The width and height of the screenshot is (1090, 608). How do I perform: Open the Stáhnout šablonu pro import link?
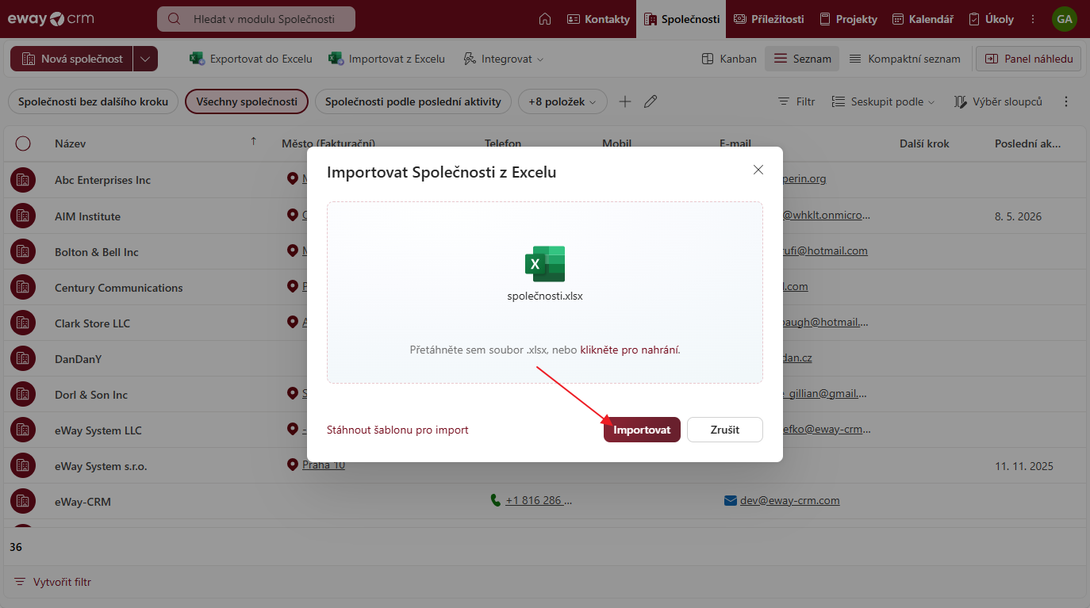tap(397, 430)
